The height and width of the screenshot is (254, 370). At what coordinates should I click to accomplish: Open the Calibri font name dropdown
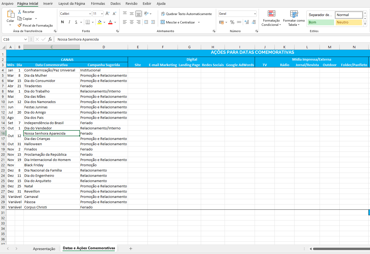90,14
